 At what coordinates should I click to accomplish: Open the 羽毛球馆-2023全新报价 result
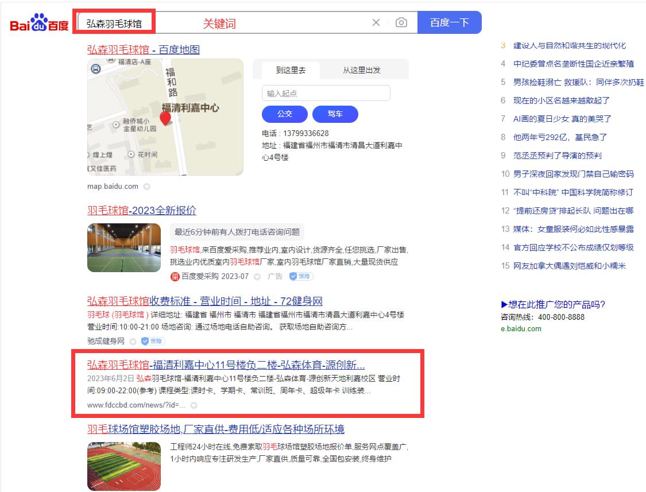pos(142,211)
